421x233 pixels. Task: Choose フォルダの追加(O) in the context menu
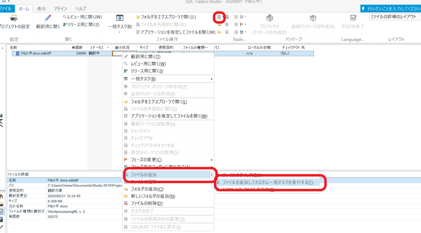click(x=168, y=189)
